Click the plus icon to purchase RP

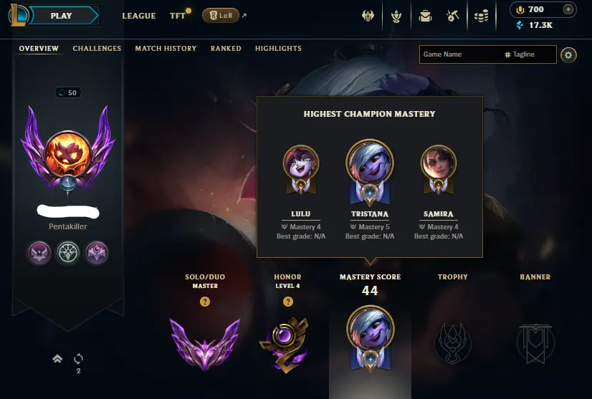[x=568, y=9]
